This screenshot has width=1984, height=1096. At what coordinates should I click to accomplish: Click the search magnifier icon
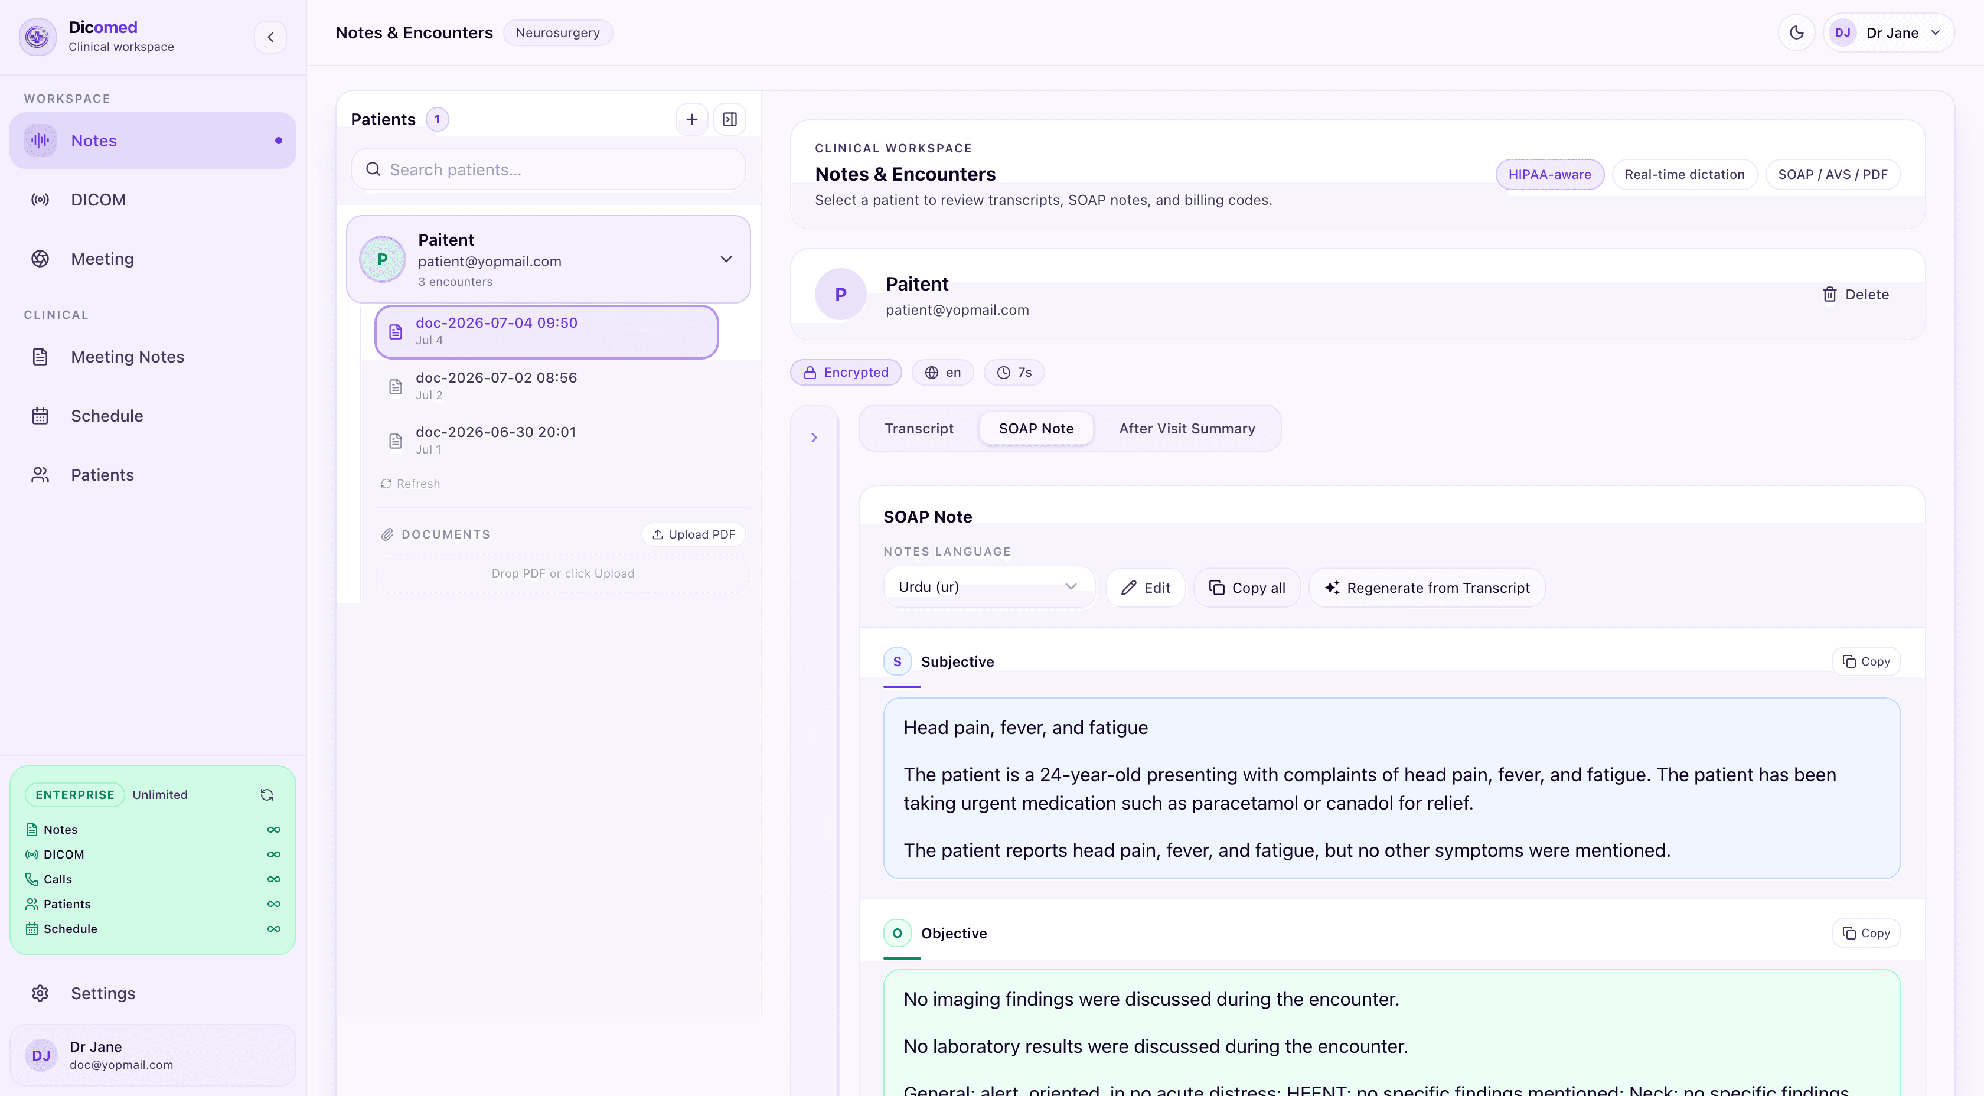coord(373,169)
